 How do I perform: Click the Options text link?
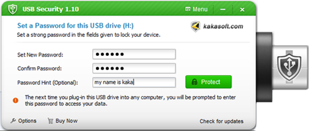point(27,121)
